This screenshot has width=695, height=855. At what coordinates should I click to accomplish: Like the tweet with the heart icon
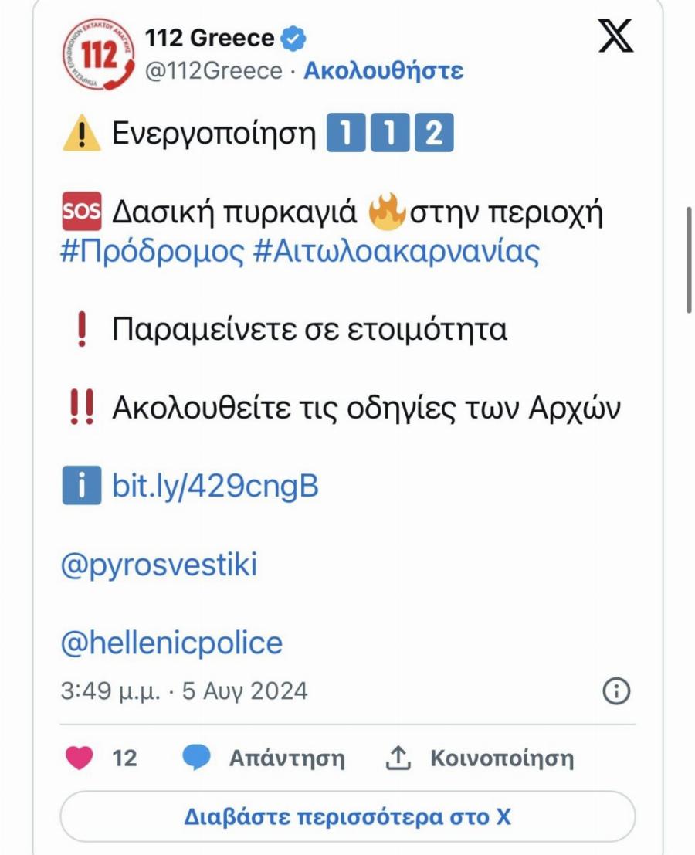(x=79, y=757)
